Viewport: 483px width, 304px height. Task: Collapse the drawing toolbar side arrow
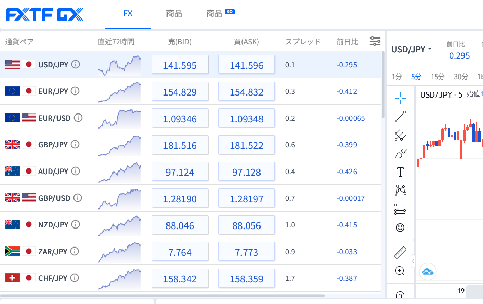[413, 262]
